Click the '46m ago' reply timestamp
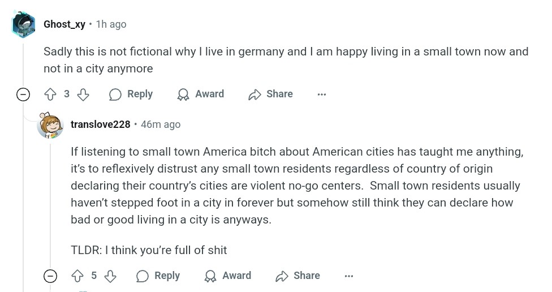 (x=161, y=124)
